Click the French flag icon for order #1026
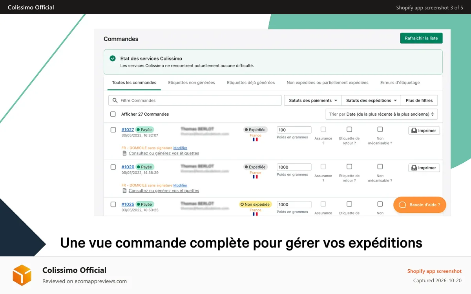 (x=255, y=177)
